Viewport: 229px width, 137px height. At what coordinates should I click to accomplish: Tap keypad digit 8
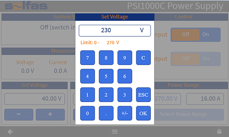click(x=106, y=58)
